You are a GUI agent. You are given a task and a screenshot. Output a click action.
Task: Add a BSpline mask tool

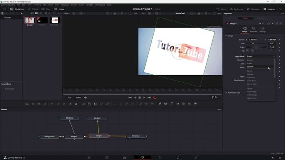click(x=133, y=104)
